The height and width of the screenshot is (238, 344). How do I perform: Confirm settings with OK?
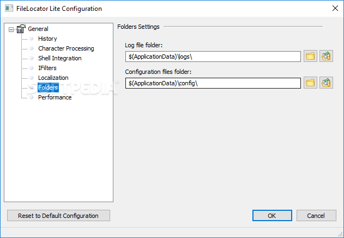pos(272,216)
